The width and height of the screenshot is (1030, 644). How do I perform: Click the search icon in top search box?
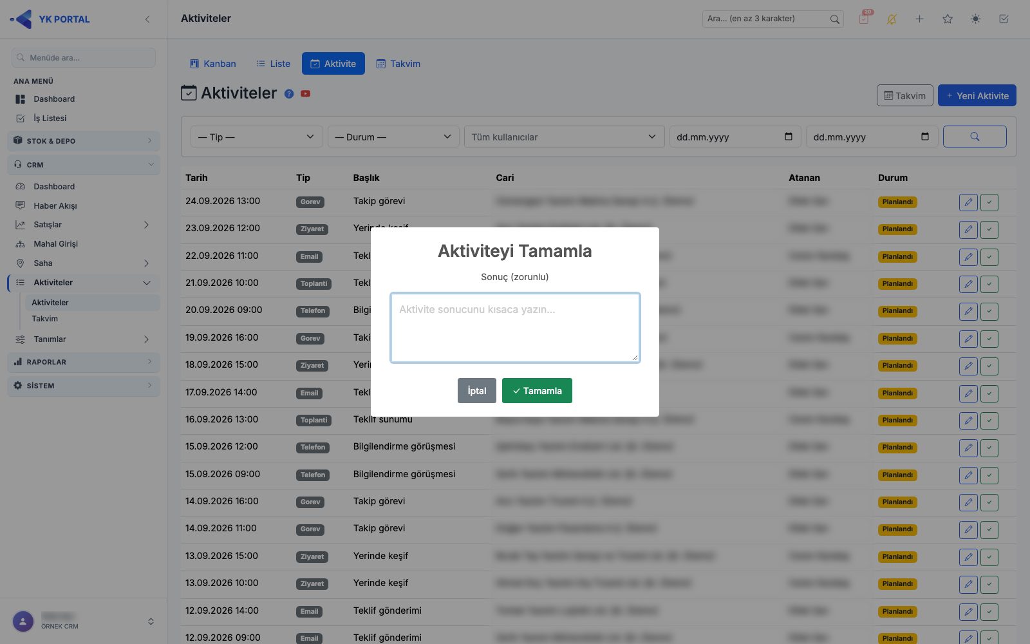pos(834,19)
